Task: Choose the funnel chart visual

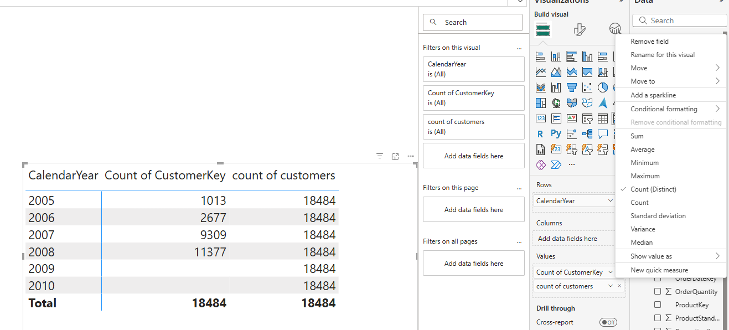Action: tap(572, 87)
